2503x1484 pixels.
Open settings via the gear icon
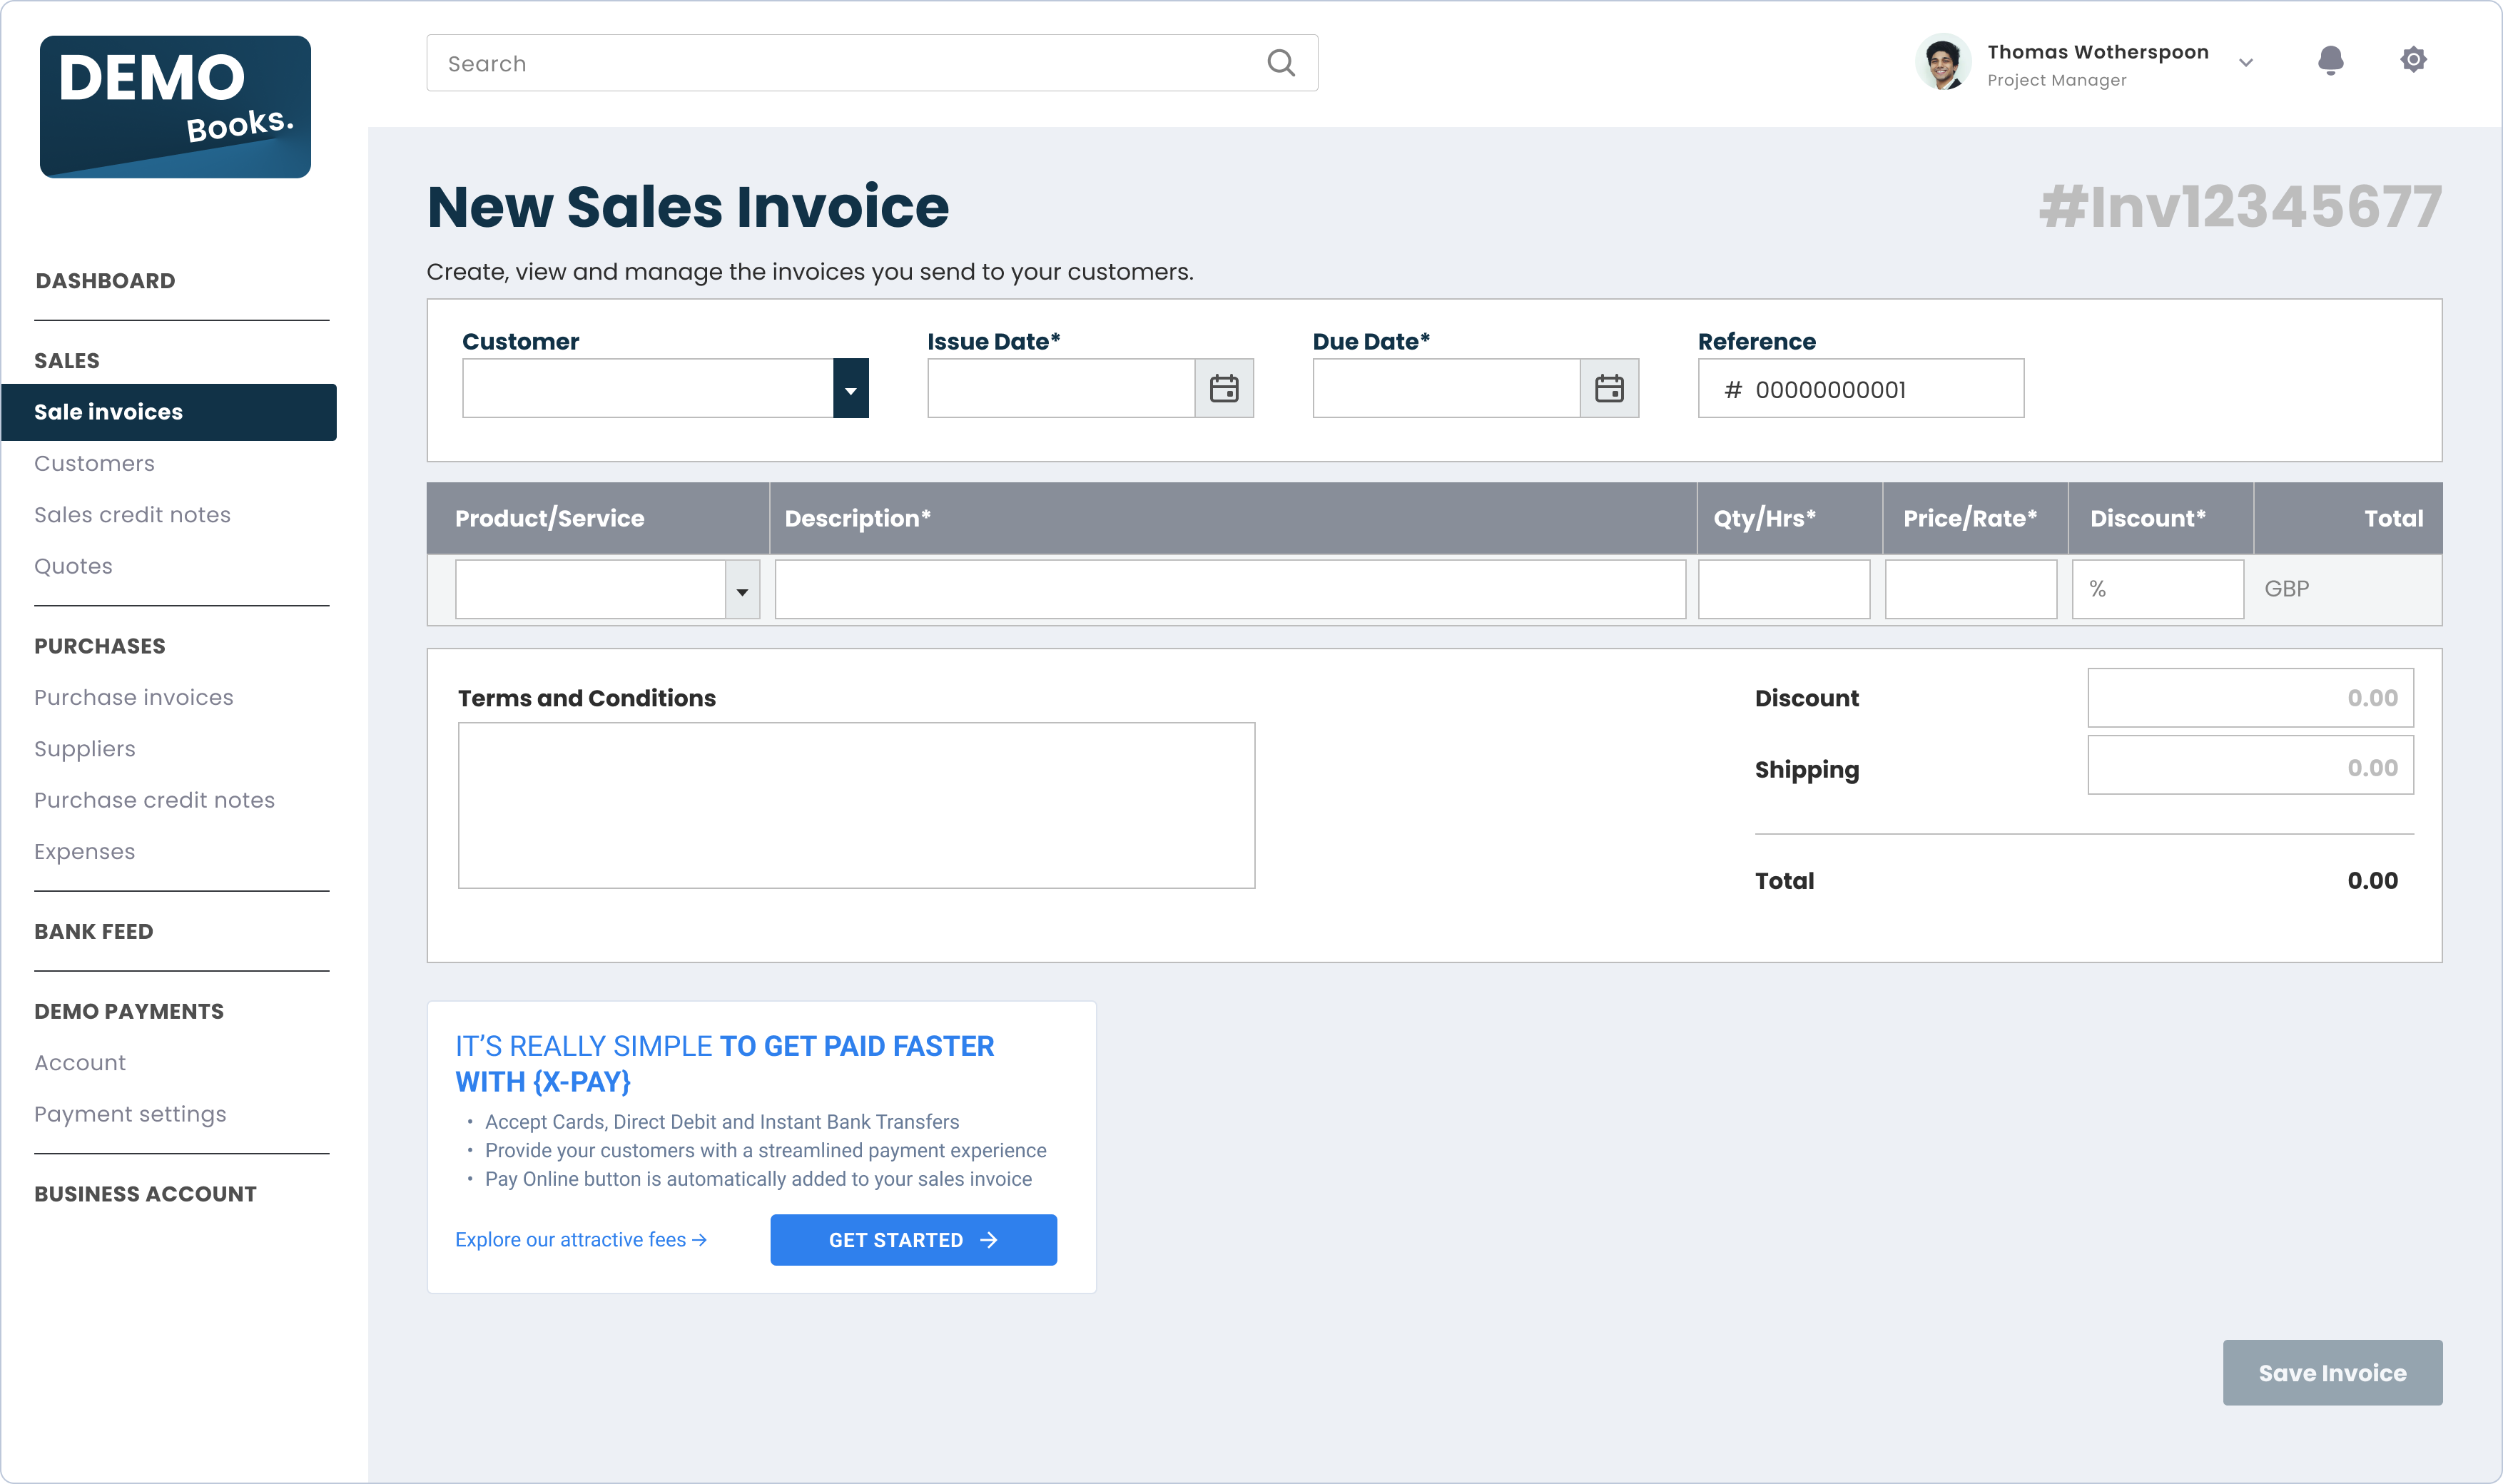tap(2413, 60)
